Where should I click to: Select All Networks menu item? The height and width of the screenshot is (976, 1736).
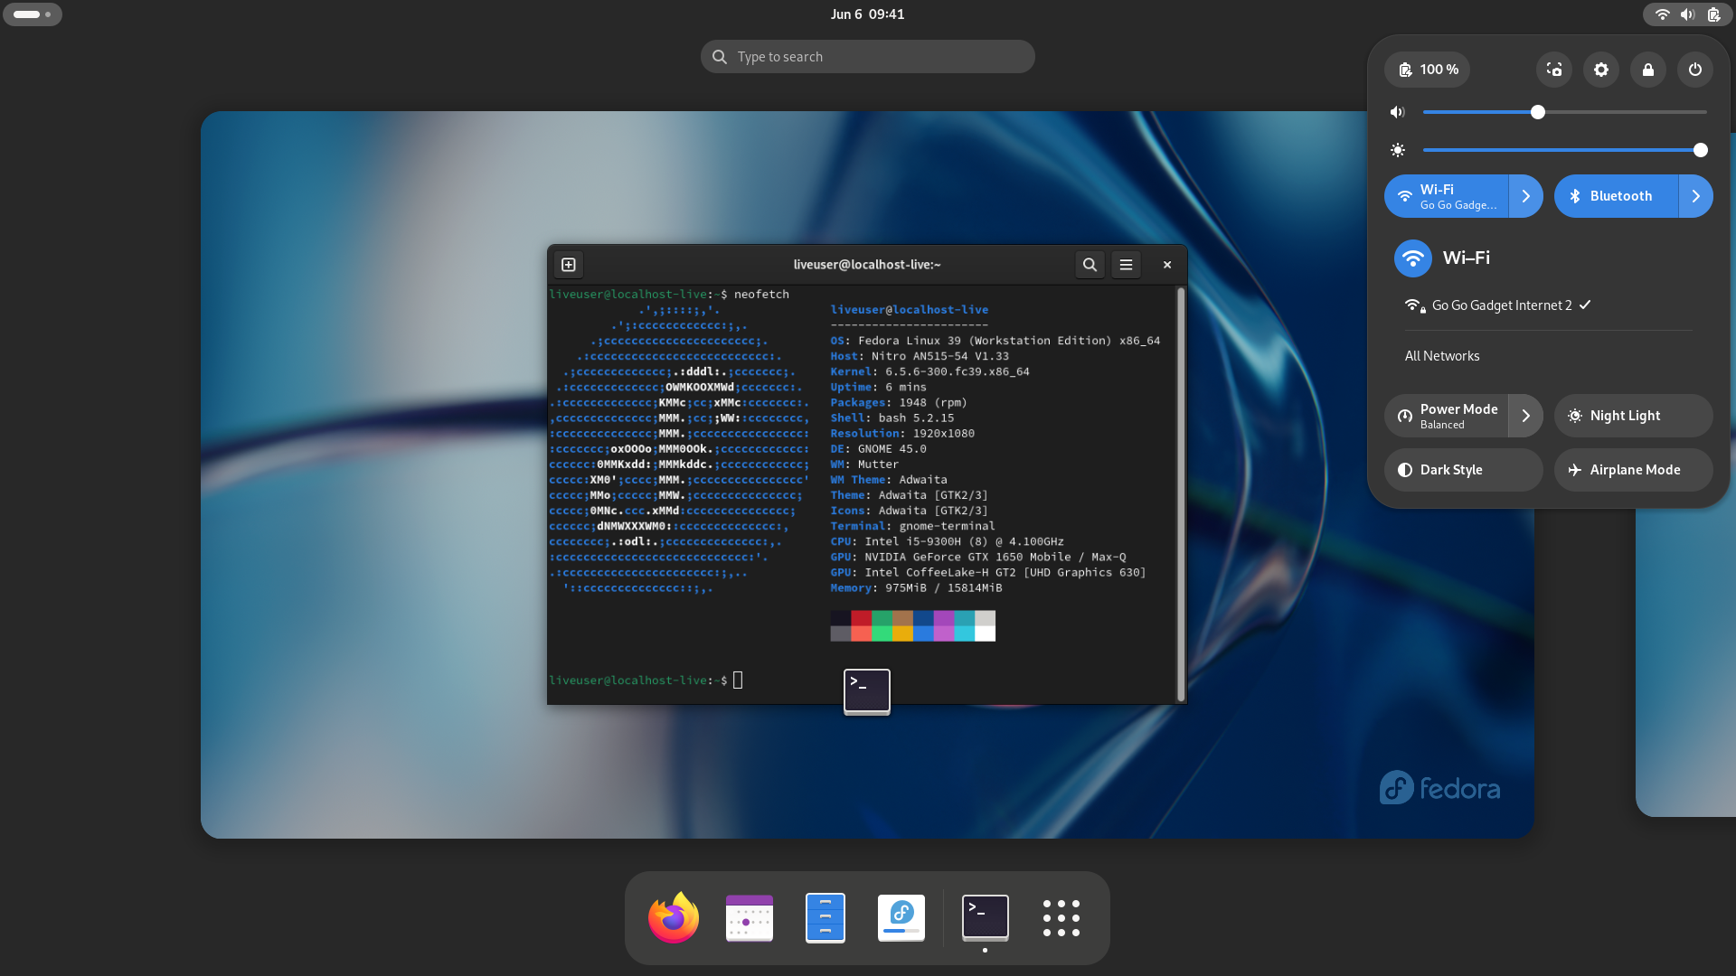[x=1441, y=355]
